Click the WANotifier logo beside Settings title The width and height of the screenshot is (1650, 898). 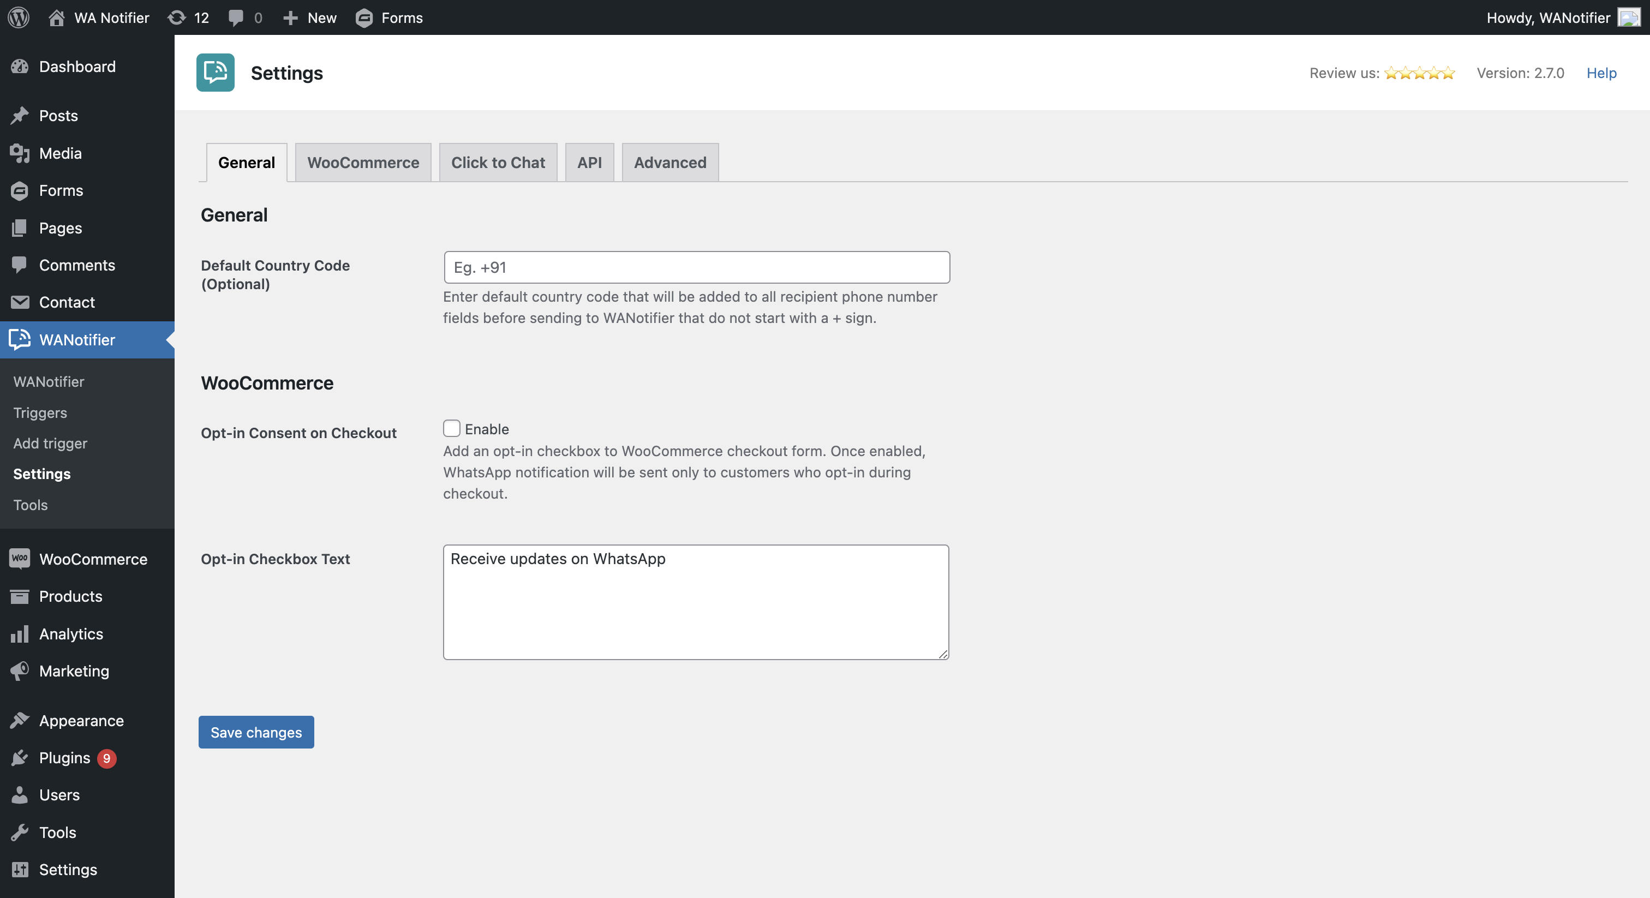[215, 73]
